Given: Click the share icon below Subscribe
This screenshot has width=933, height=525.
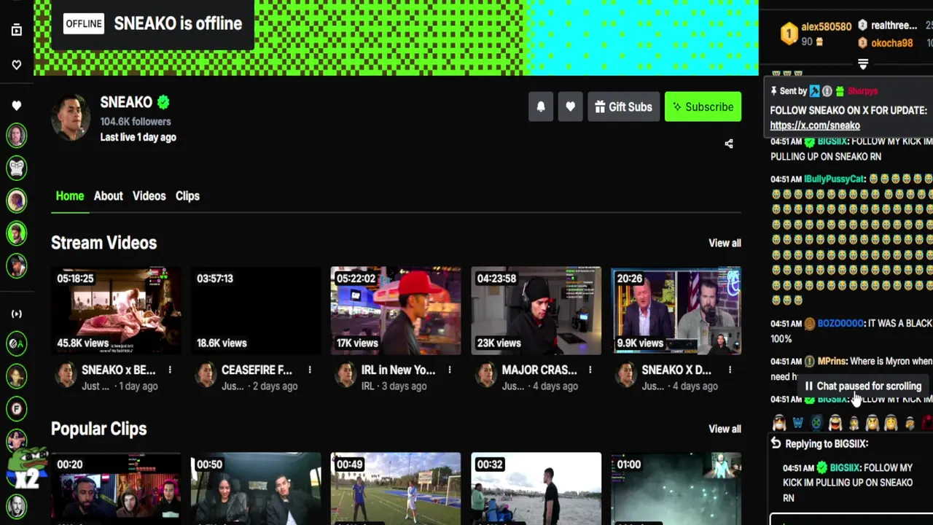Looking at the screenshot, I should 729,144.
